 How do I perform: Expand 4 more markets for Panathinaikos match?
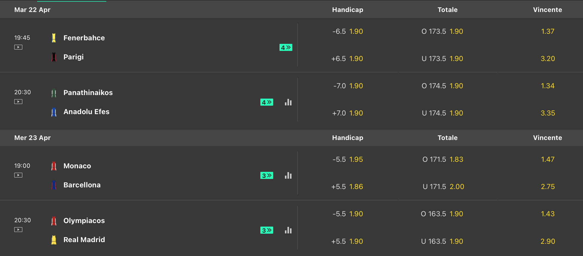tap(267, 102)
